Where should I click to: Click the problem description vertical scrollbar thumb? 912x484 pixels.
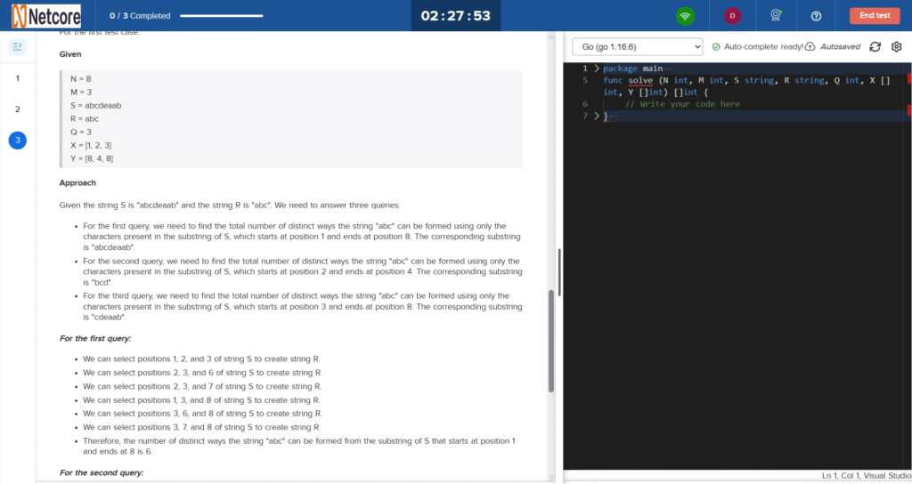coord(550,341)
